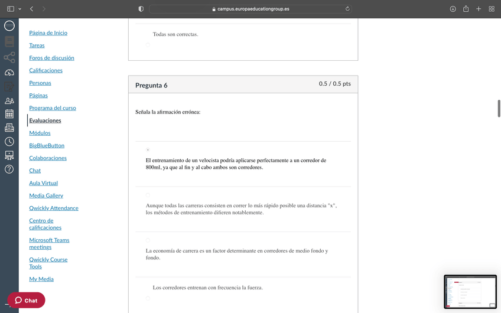This screenshot has height=313, width=501.
Task: Select radio for 'La economía de carrera' answer
Action: point(148,240)
